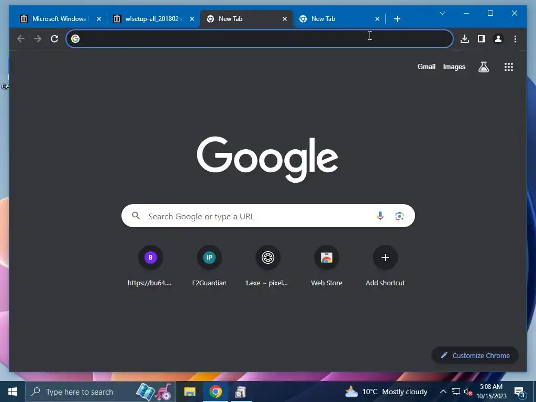Open File Explorer from taskbar
This screenshot has height=402, width=536.
pos(189,392)
